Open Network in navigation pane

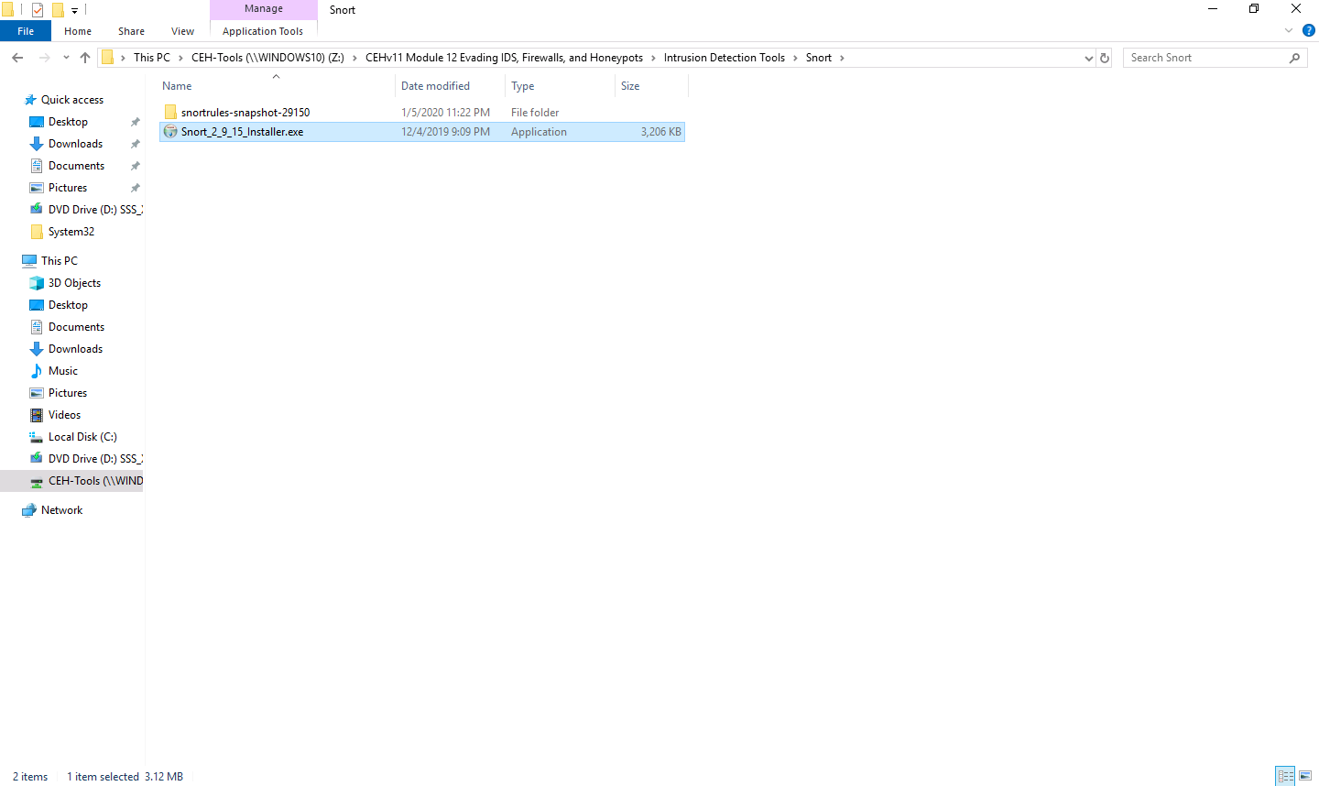point(61,510)
